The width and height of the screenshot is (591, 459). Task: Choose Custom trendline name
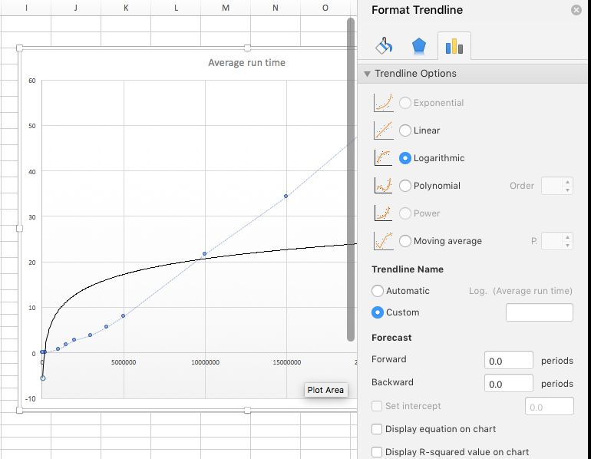(378, 312)
